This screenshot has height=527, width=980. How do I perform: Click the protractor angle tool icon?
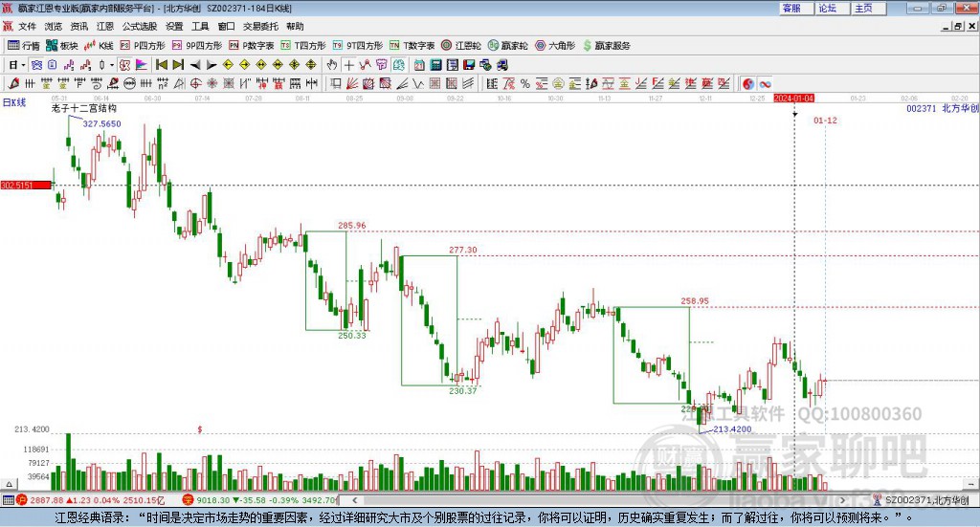coord(179,83)
